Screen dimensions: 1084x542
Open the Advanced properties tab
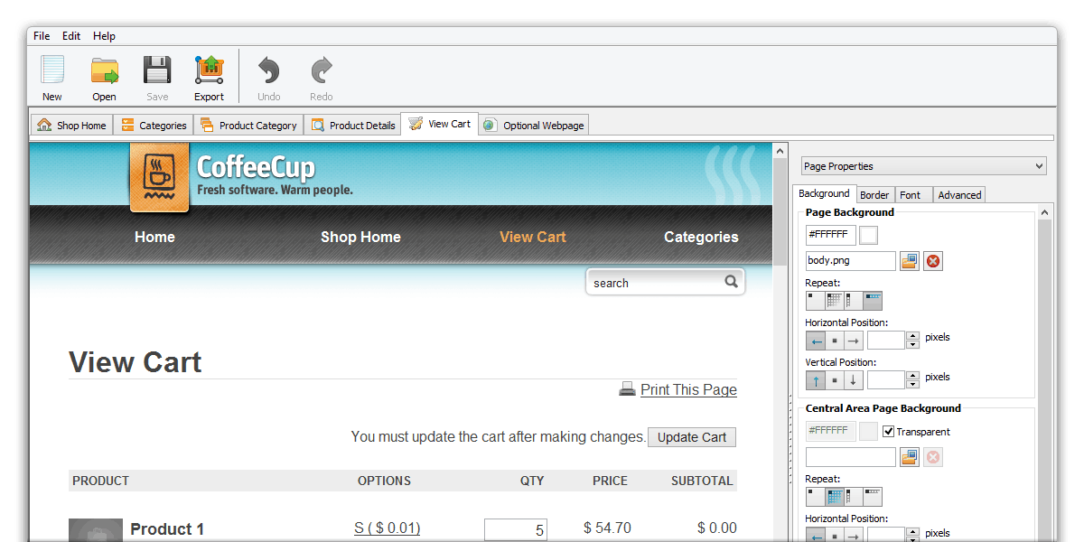(959, 195)
